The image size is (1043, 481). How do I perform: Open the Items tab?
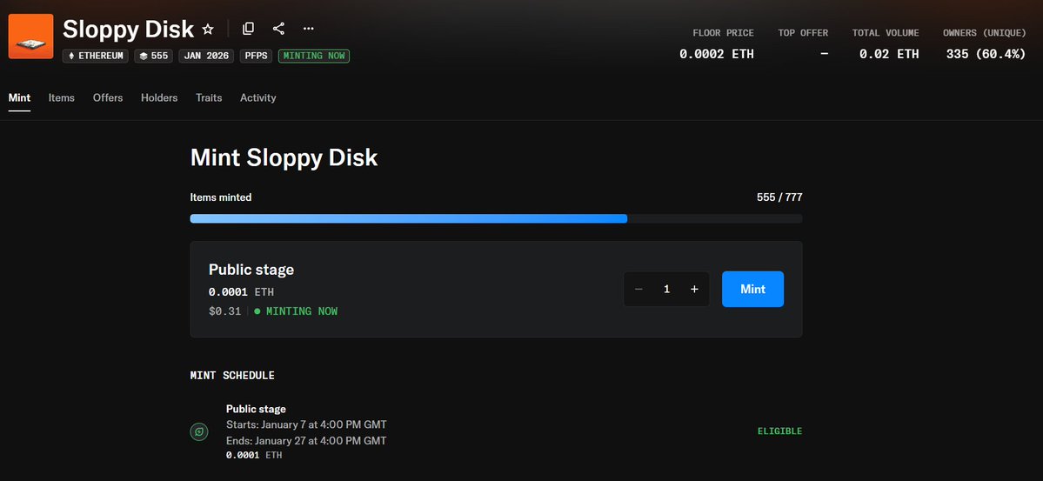61,97
